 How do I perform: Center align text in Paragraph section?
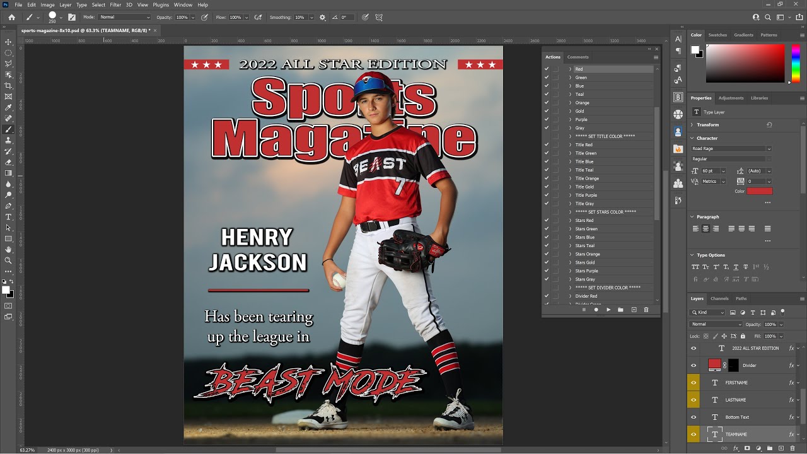(x=705, y=228)
